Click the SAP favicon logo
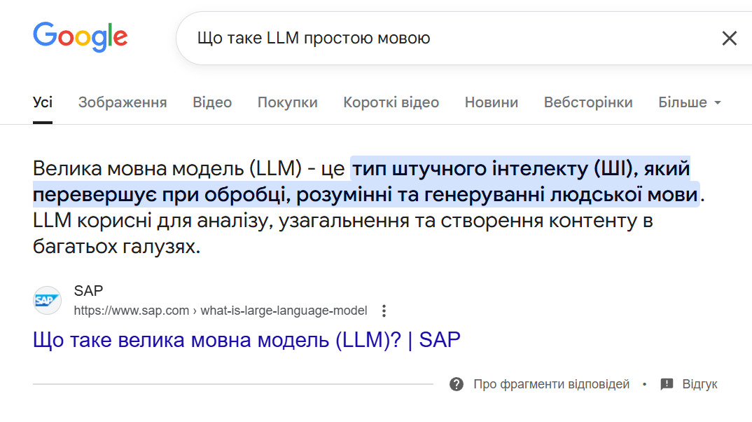The width and height of the screenshot is (752, 422). pos(47,301)
